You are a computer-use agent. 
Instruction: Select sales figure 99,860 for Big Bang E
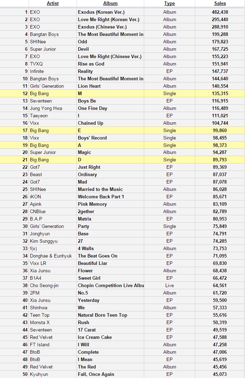point(220,130)
